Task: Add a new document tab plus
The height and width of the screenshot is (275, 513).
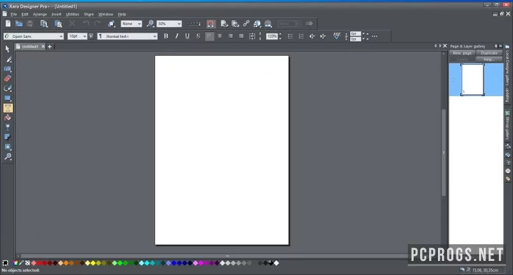Action: tap(50, 46)
